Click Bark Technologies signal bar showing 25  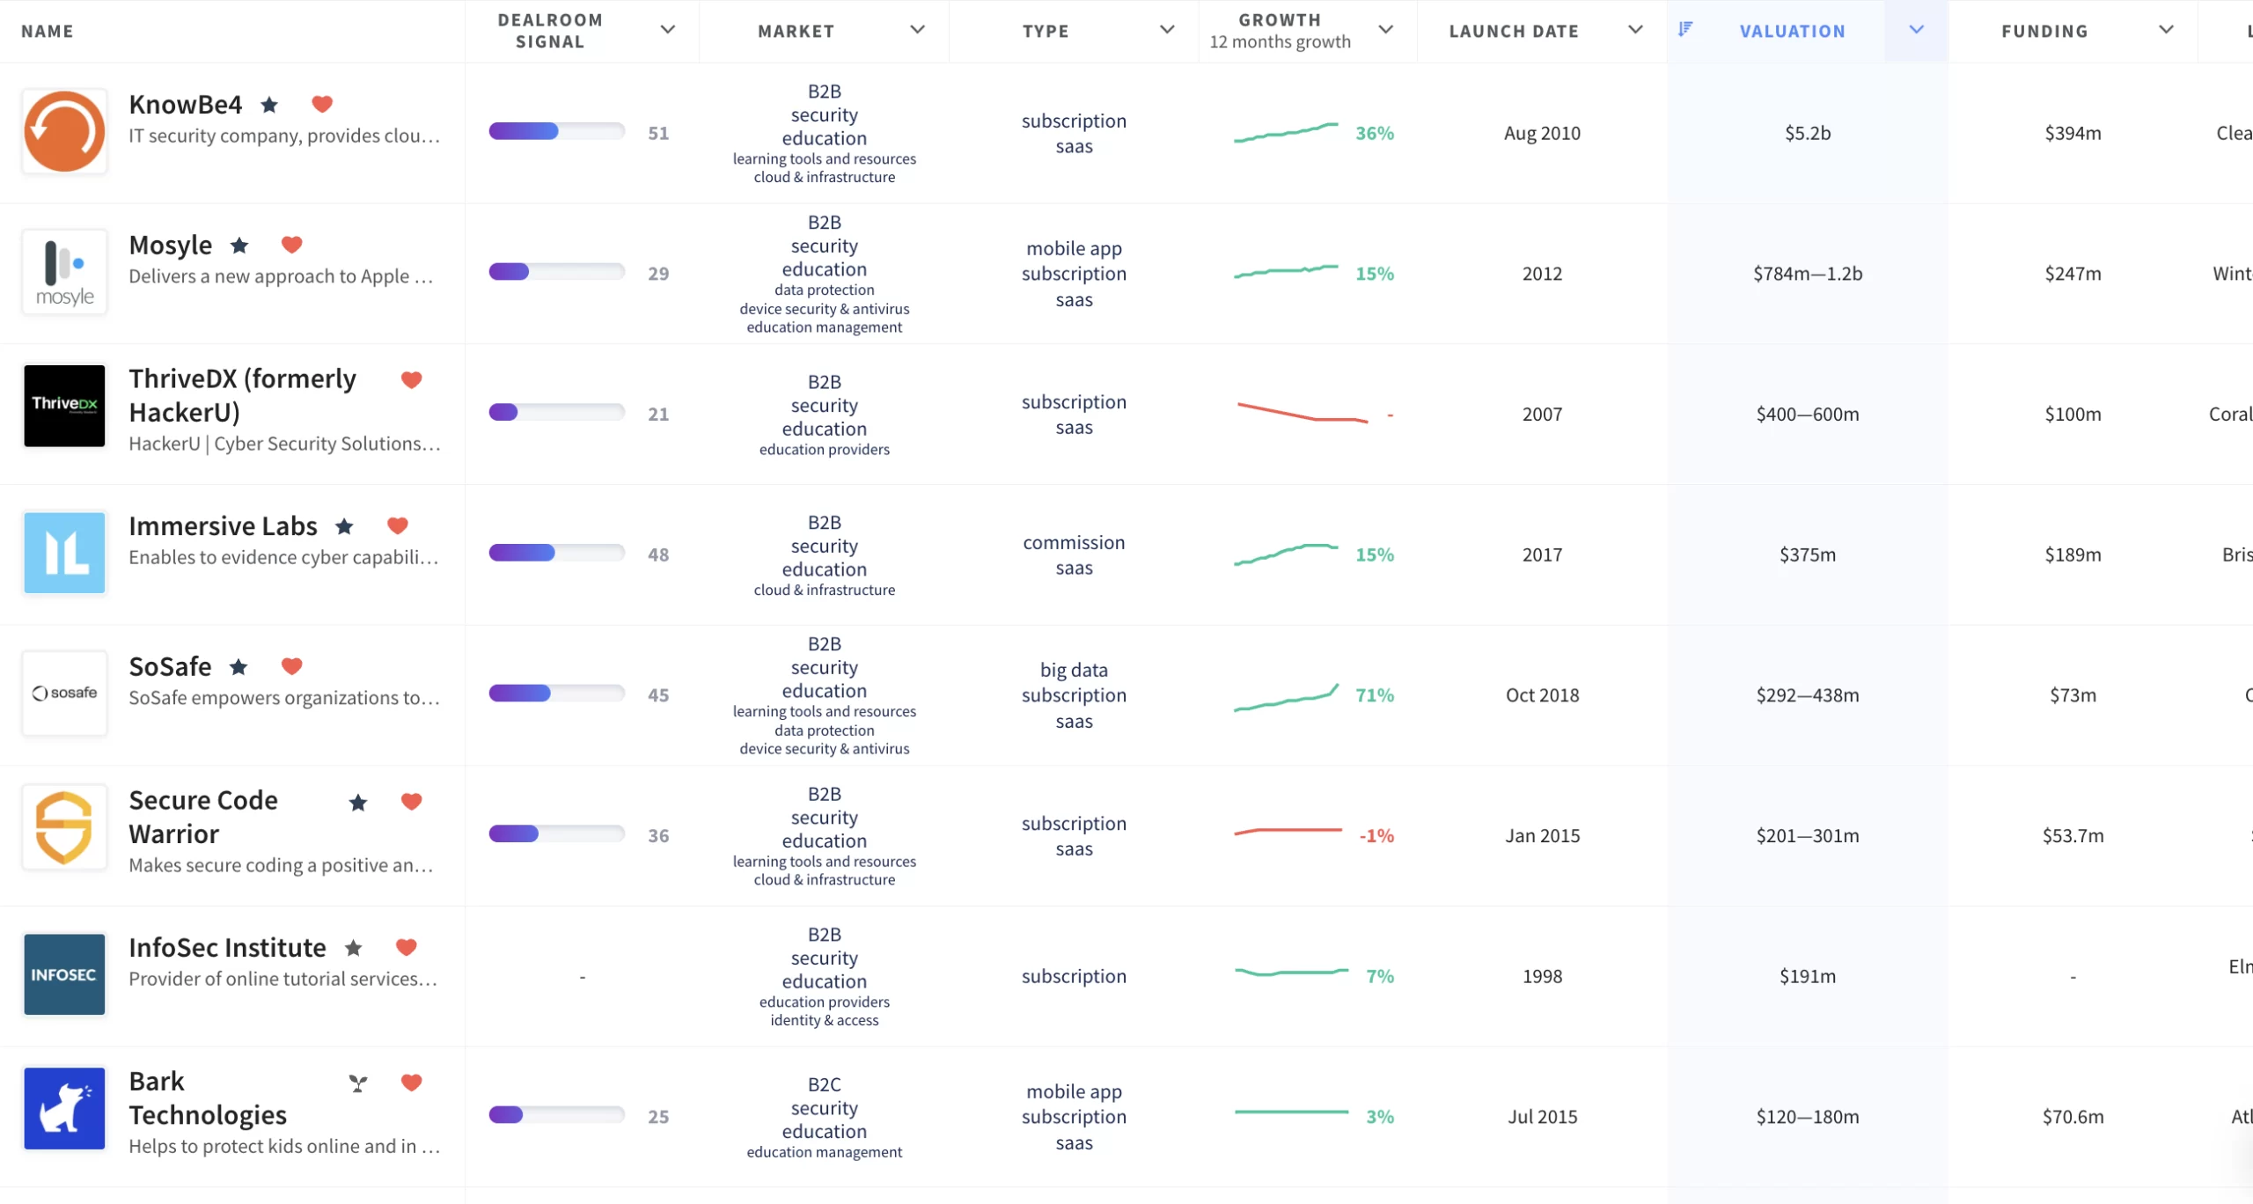(x=557, y=1116)
